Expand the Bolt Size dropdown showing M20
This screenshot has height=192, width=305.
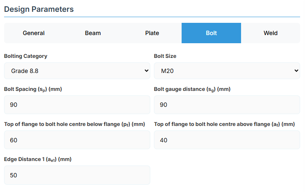227,71
